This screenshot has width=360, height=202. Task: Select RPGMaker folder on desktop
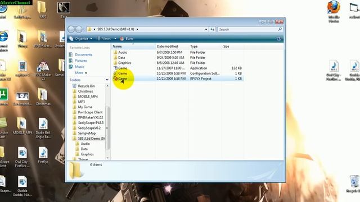click(x=43, y=39)
